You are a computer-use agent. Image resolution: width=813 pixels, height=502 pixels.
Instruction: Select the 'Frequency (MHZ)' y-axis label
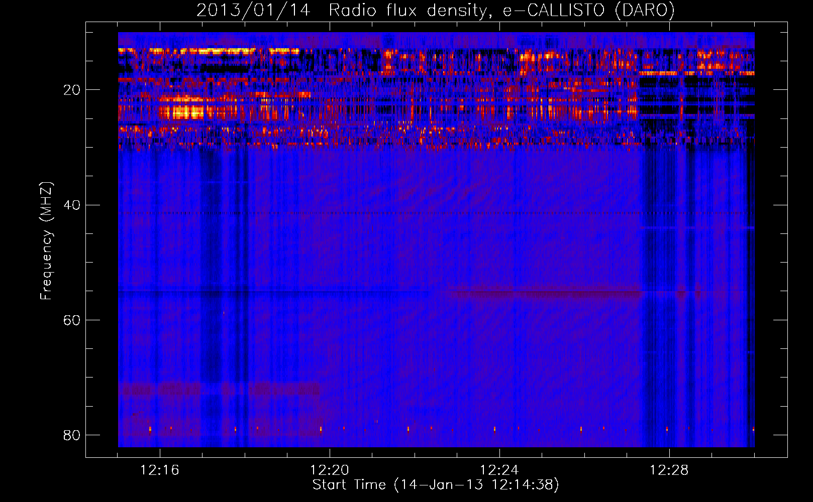click(46, 241)
